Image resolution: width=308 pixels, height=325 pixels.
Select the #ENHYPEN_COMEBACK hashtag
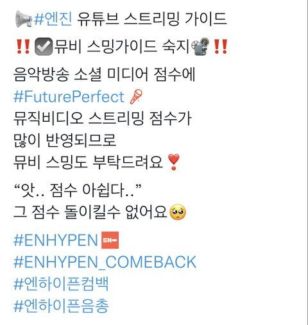point(105,262)
